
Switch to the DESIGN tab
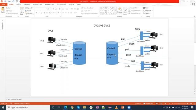pyautogui.click(x=27, y=5)
